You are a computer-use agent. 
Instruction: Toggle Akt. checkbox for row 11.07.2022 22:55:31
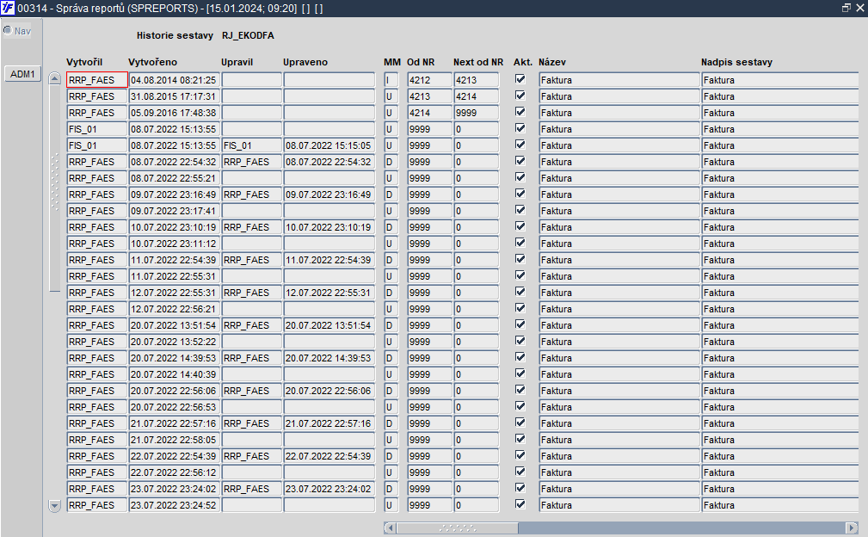pyautogui.click(x=520, y=275)
